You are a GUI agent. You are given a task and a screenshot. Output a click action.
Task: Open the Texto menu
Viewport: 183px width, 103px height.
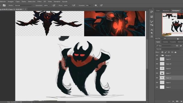(x=24, y=1)
